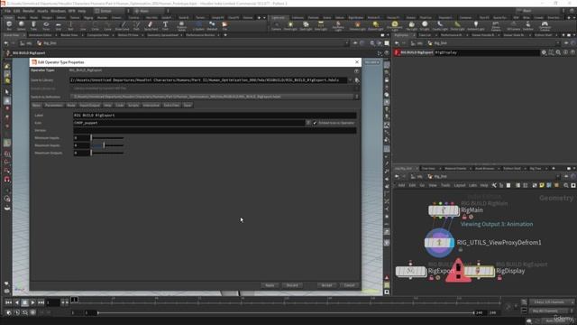The image size is (577, 325).
Task: Click the Gamepad Camera shelf tool
Action: [x=545, y=25]
